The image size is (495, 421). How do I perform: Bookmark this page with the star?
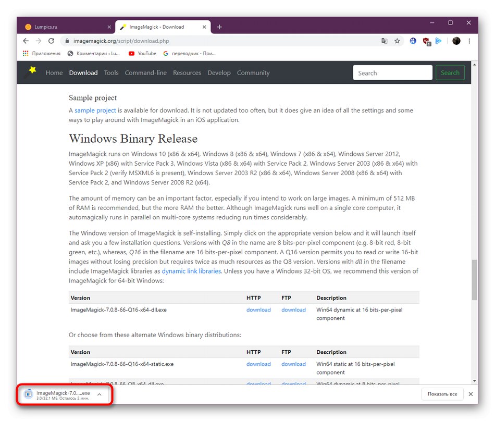click(x=397, y=41)
